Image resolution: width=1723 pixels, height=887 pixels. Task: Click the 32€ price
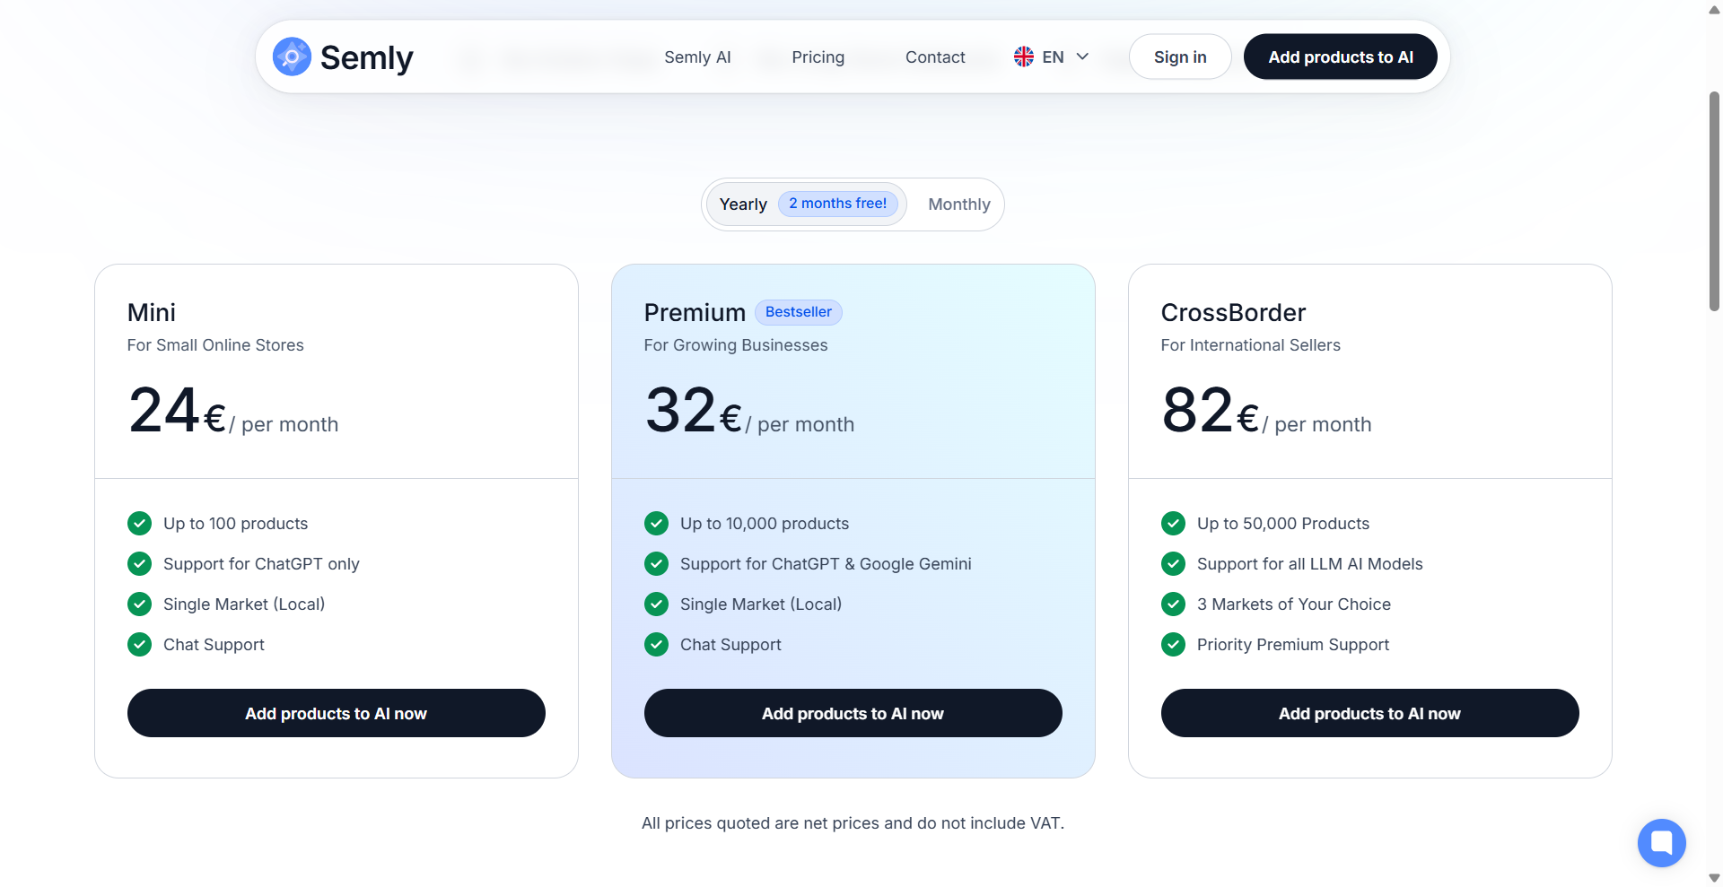pyautogui.click(x=694, y=411)
